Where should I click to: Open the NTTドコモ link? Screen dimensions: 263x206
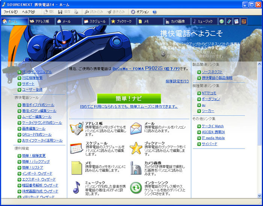tap(209, 93)
